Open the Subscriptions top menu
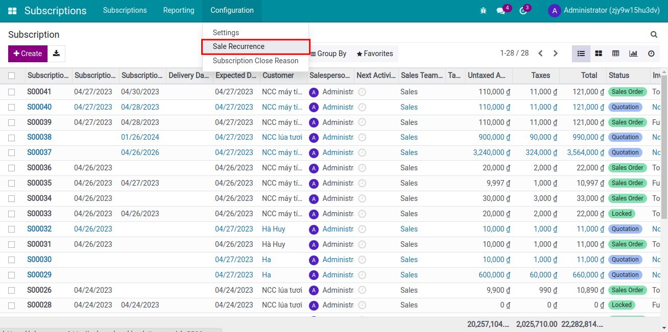668x332 pixels. click(x=125, y=10)
